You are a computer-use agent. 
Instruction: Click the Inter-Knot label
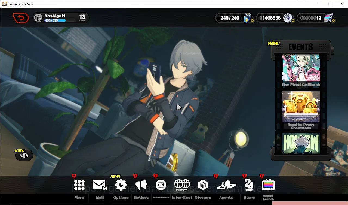click(182, 197)
